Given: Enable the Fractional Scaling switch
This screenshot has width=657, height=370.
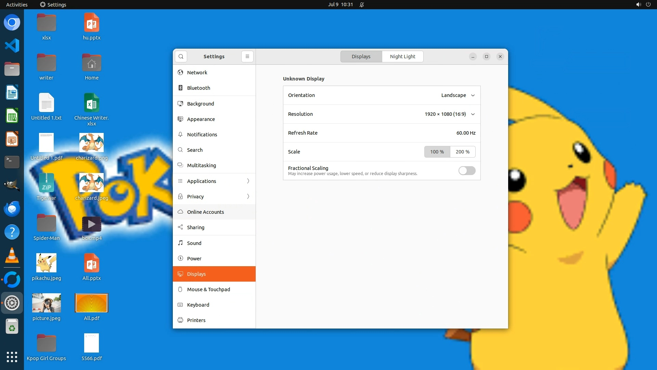Looking at the screenshot, I should tap(467, 171).
